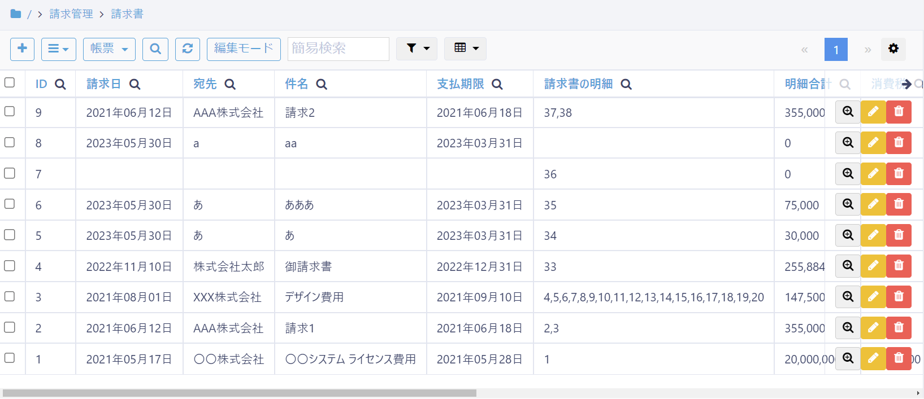Open the table view columns dropdown
Screen dimensions: 924x399
466,49
